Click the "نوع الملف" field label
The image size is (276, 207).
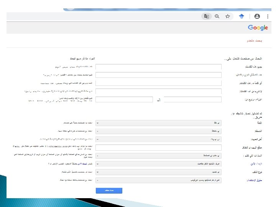[x=257, y=172]
